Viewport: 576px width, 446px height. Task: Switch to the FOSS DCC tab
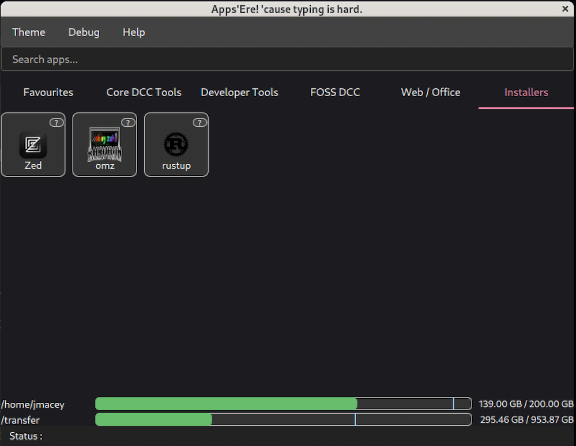point(335,92)
